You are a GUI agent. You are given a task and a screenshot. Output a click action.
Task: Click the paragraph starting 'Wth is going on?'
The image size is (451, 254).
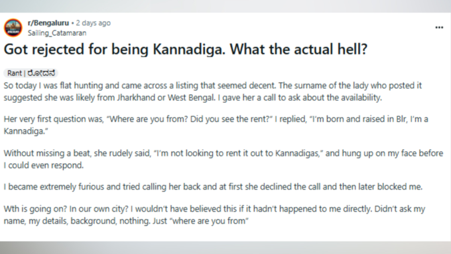(214, 215)
